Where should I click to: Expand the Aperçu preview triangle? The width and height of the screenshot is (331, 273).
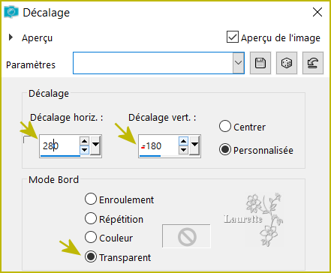pos(11,37)
